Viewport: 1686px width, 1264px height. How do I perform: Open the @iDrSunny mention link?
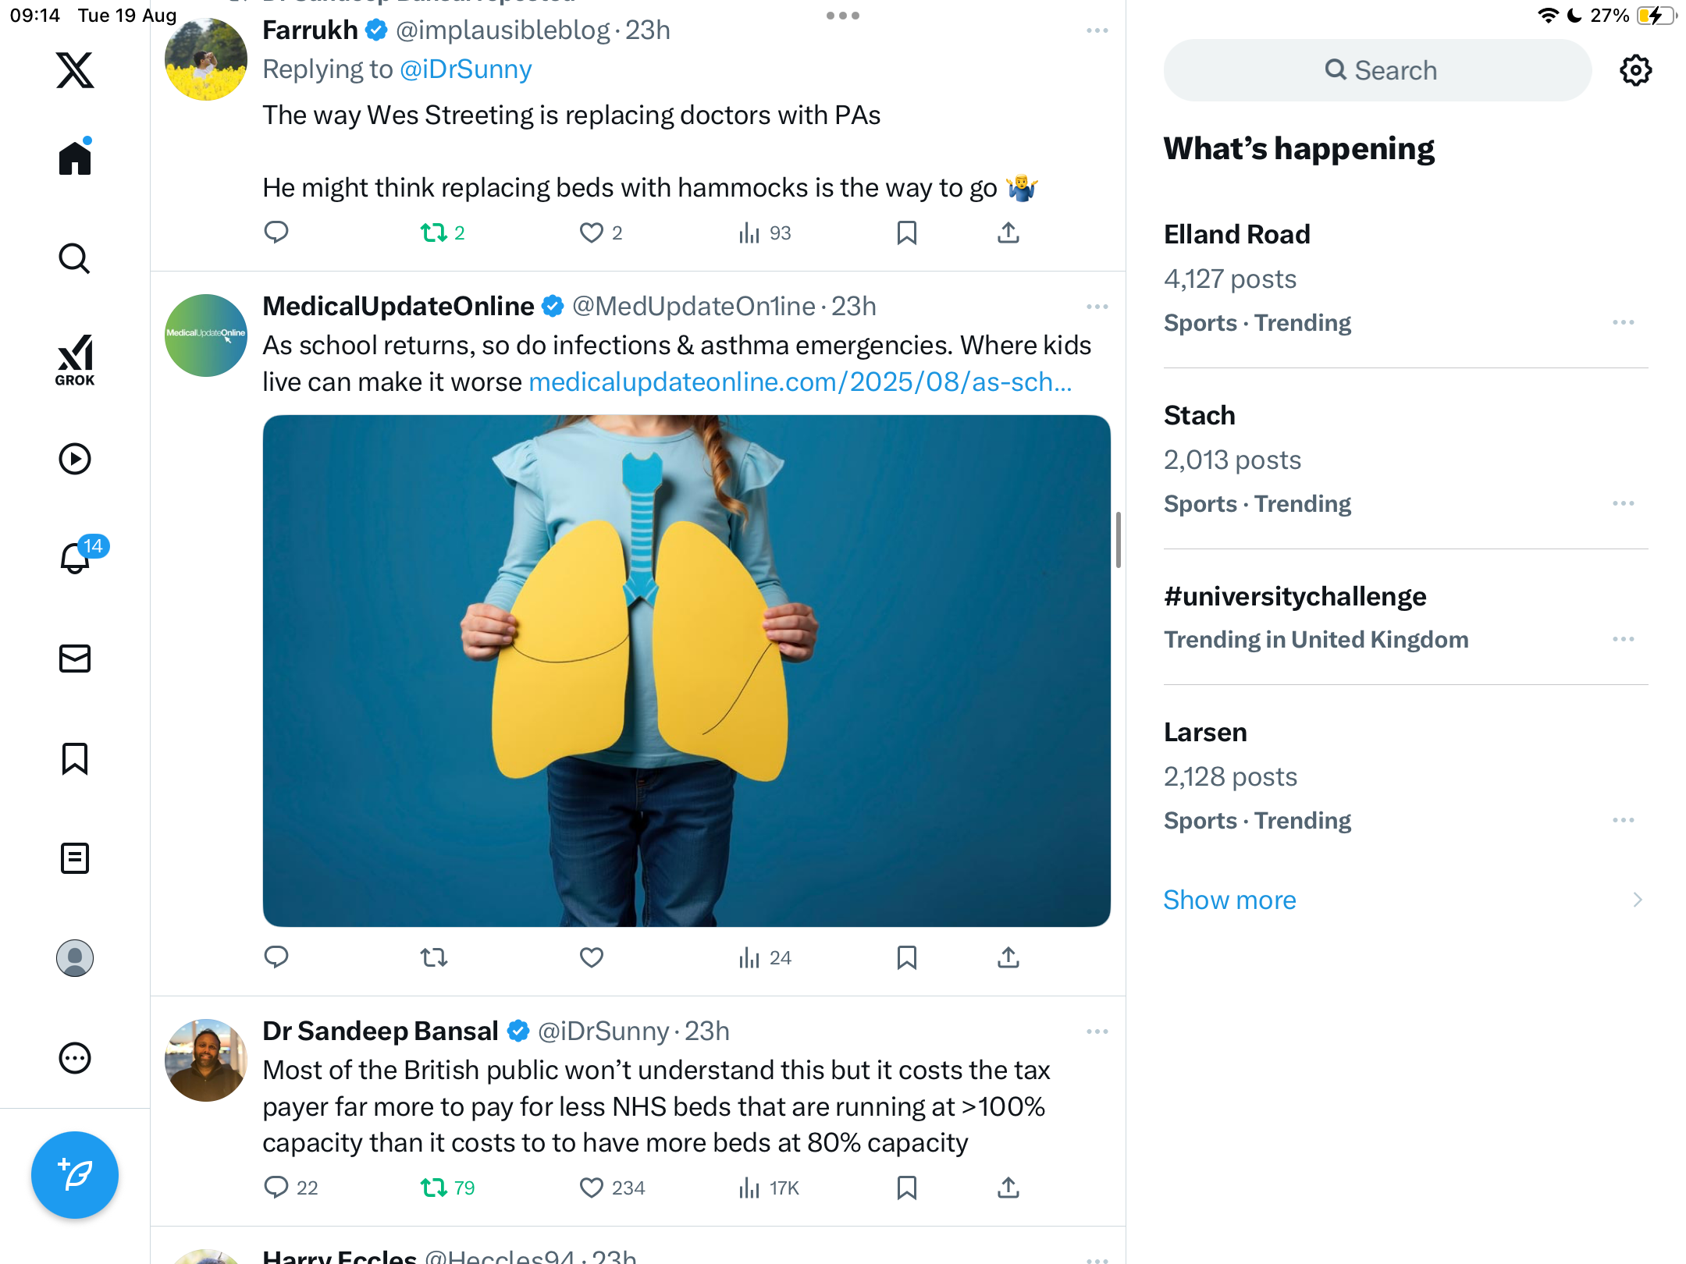click(465, 69)
